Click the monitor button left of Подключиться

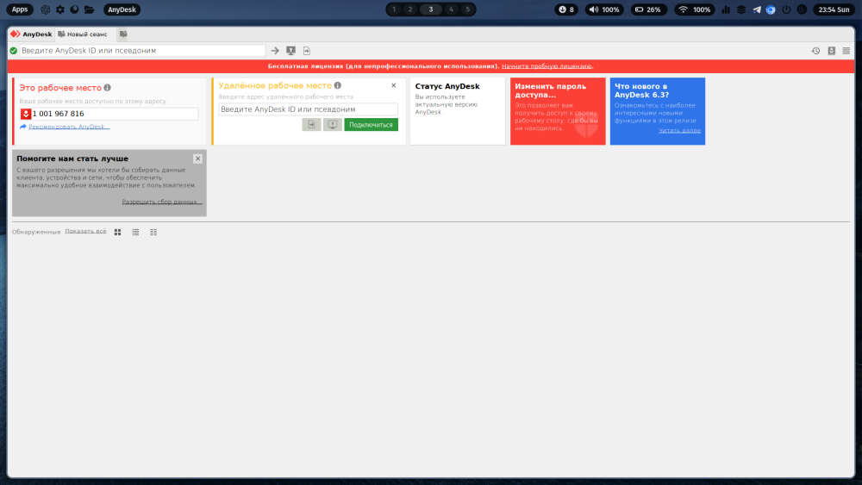click(x=332, y=125)
